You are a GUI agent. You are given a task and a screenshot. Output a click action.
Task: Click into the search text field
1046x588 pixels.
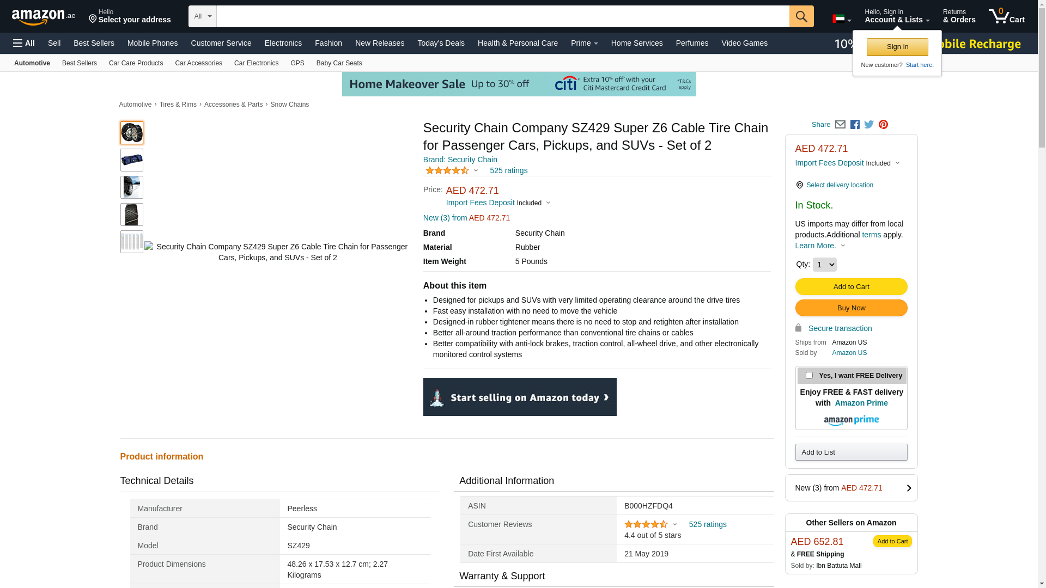(x=502, y=16)
